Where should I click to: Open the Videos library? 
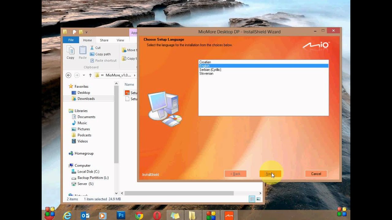(x=82, y=141)
